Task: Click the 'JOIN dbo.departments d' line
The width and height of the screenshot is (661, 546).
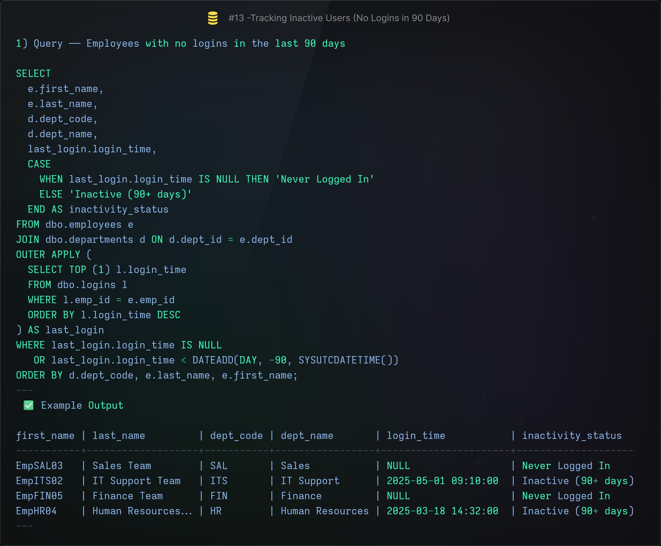Action: 154,240
